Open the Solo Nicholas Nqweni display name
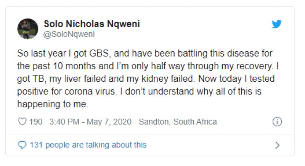 tap(91, 24)
